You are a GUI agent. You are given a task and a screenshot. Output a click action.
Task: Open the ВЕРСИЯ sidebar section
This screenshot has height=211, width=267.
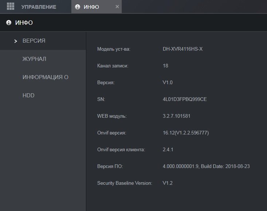(x=34, y=41)
